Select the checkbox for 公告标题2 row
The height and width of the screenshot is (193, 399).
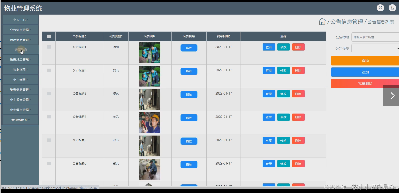pos(49,70)
